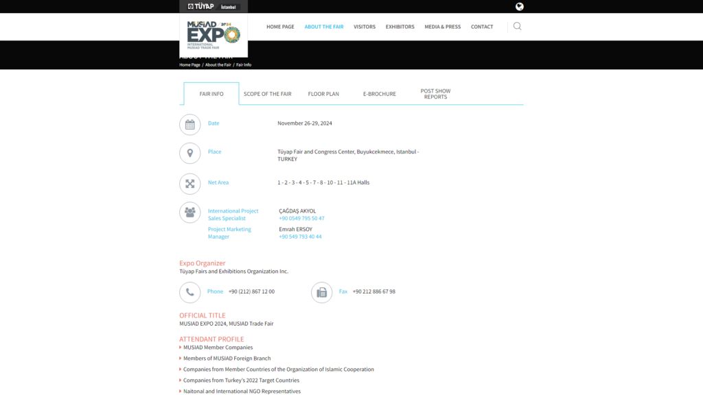Click the people group contacts icon
Viewport: 703px width, 395px height.
[190, 213]
